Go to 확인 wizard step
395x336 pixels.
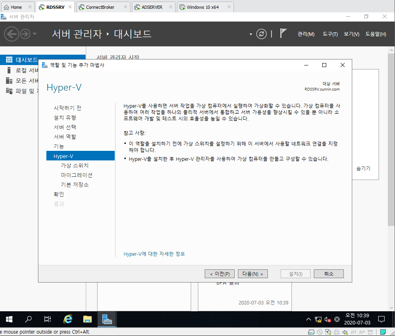(59, 194)
